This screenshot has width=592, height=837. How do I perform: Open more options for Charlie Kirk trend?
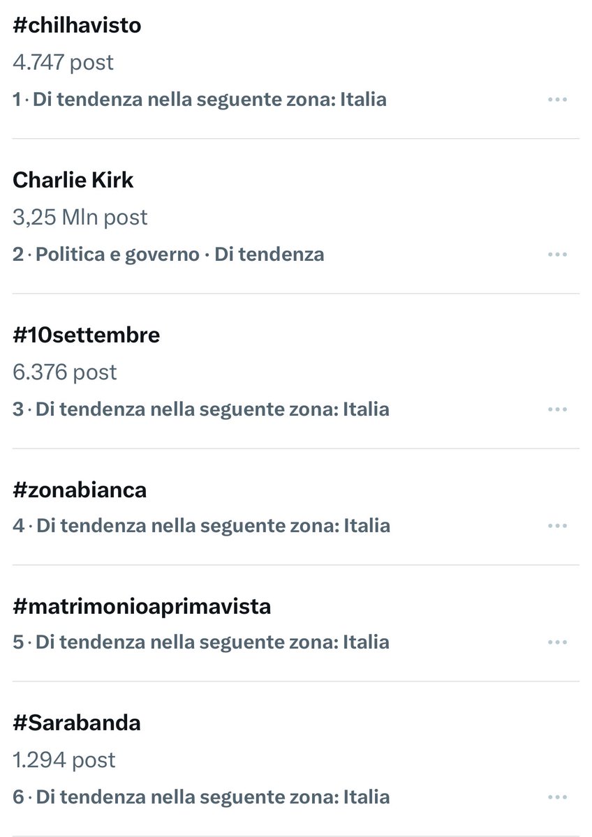coord(557,255)
